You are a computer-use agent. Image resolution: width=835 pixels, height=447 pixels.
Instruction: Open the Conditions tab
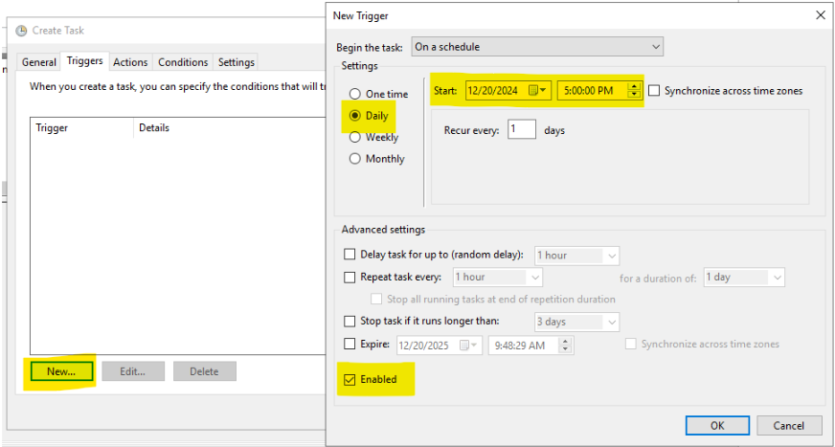pos(183,62)
